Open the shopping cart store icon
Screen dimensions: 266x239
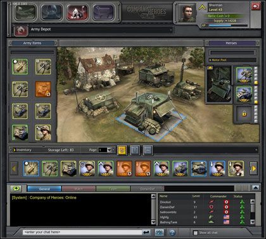click(x=103, y=12)
